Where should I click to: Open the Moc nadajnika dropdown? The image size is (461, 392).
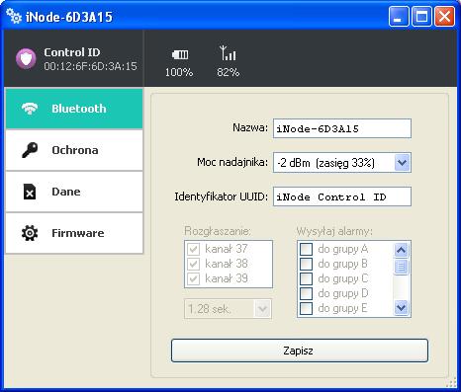pyautogui.click(x=342, y=163)
